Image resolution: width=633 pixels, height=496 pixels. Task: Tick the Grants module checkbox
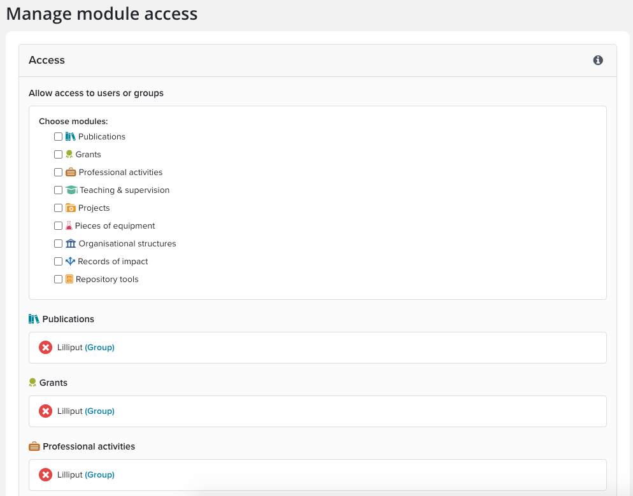[59, 155]
